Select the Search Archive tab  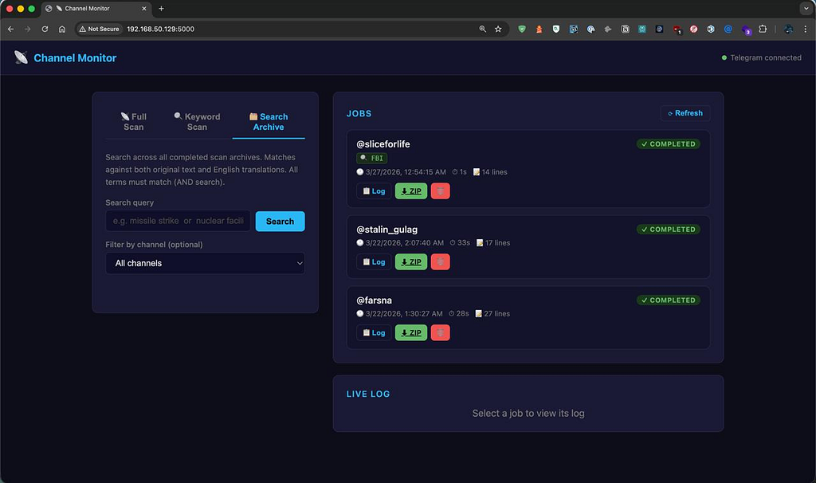click(269, 122)
